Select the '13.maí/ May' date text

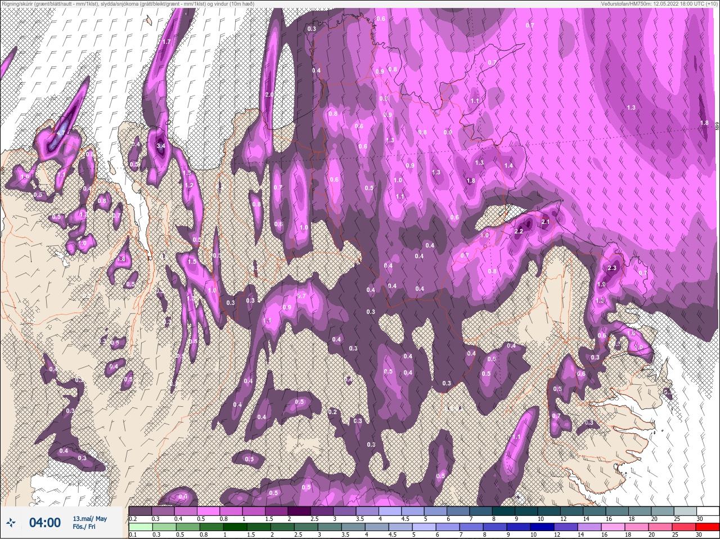pos(89,519)
